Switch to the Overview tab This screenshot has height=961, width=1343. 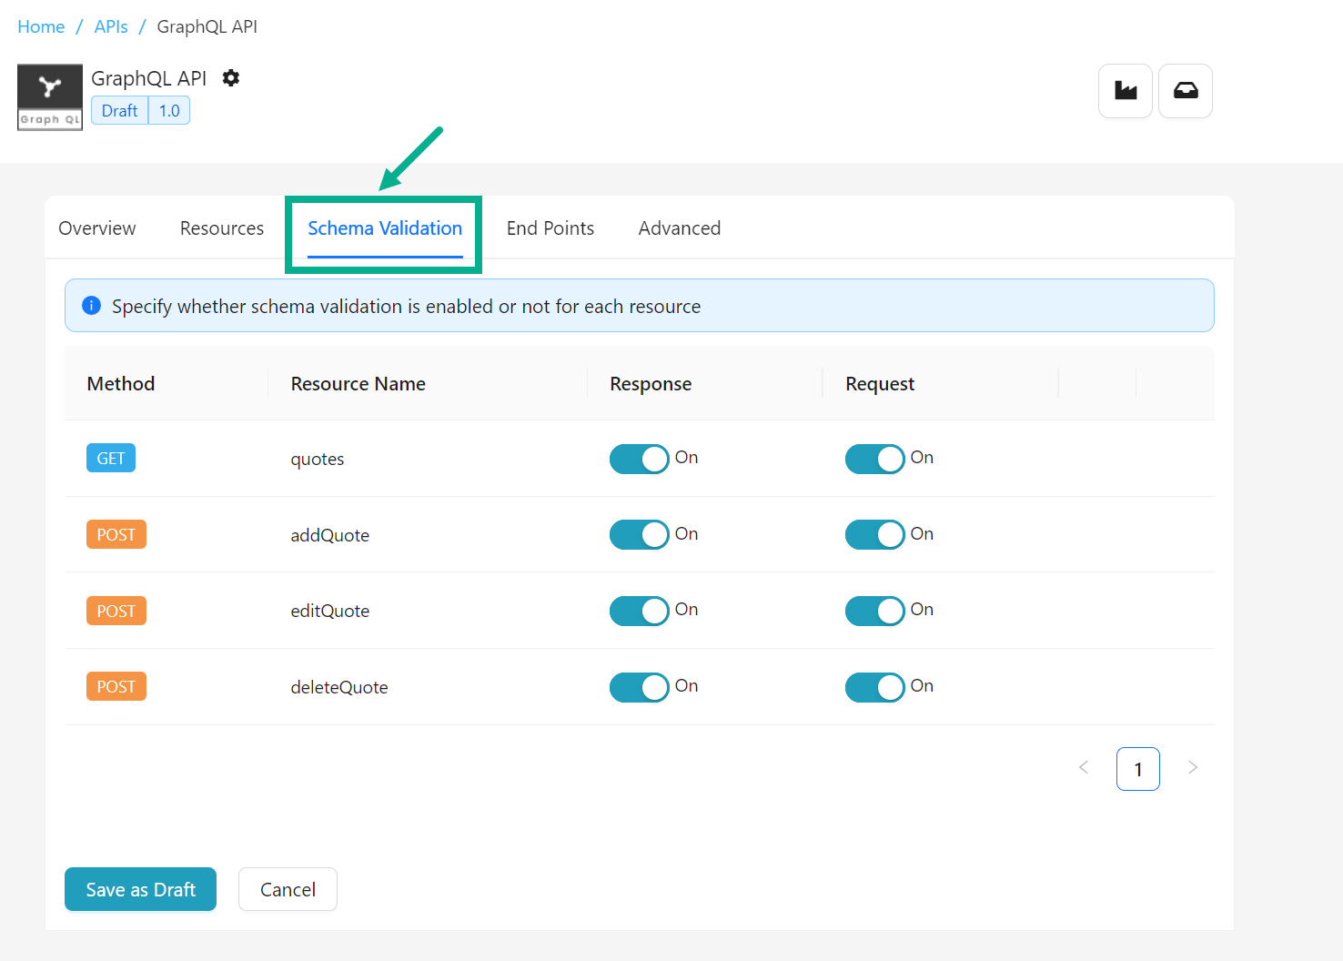coord(96,228)
